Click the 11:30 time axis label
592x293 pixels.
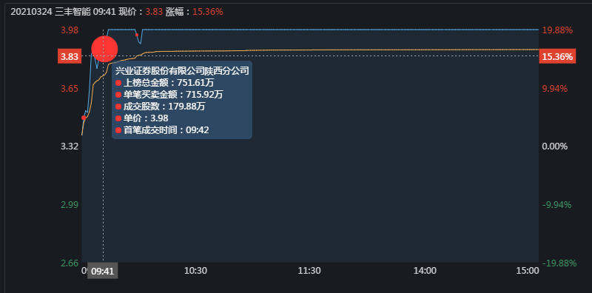[309, 271]
